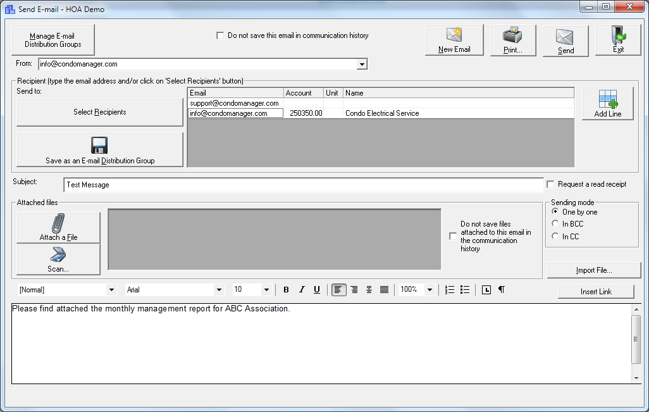
Task: Click the Select Recipients button
Action: [99, 112]
